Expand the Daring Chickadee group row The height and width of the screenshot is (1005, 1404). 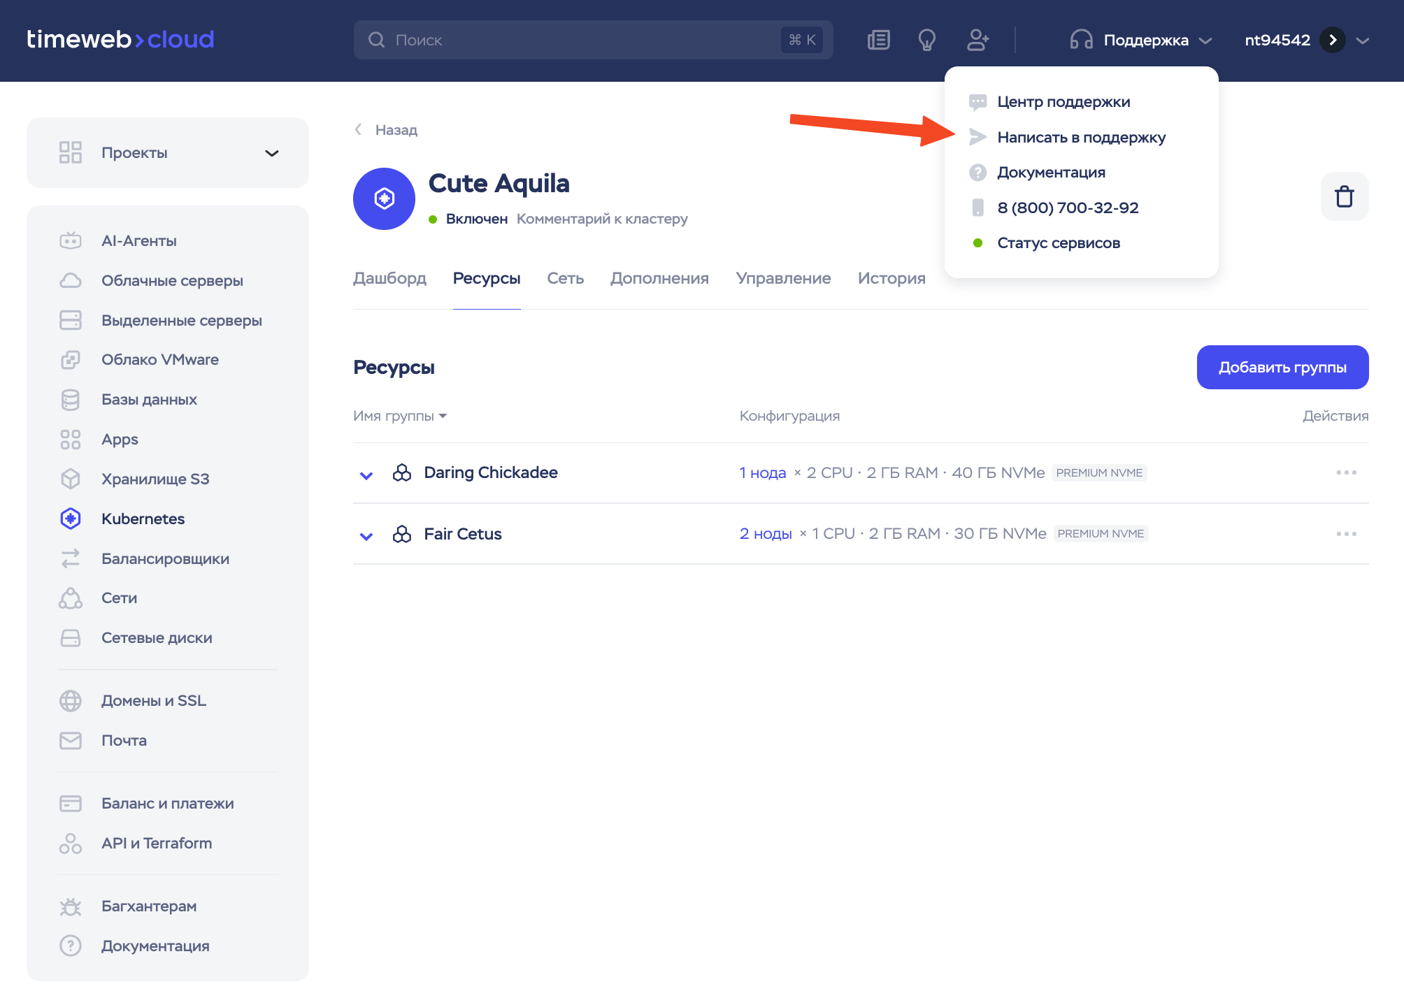coord(366,475)
